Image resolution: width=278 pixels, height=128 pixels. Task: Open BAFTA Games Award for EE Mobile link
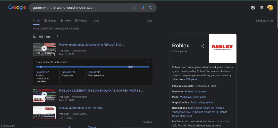tap(200, 114)
